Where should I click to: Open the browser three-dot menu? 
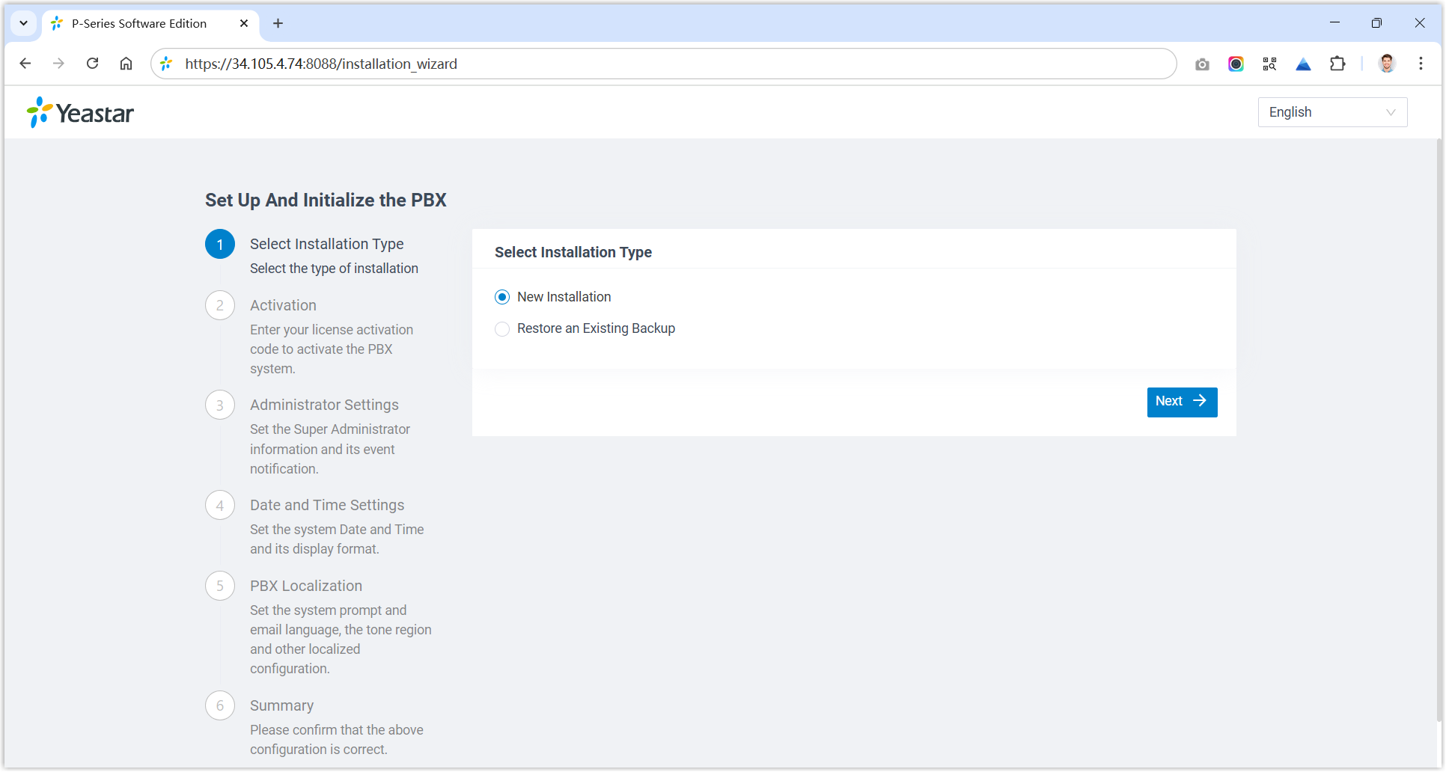(x=1421, y=64)
